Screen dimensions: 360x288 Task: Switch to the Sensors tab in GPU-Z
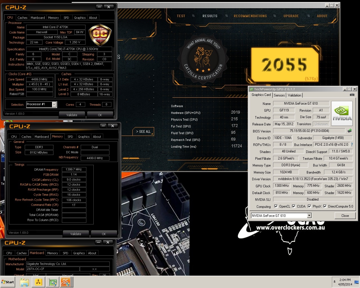click(279, 95)
